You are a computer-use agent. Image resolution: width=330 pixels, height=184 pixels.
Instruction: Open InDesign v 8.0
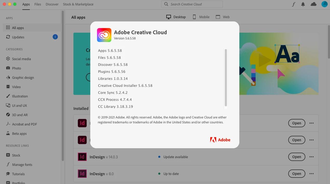[297, 174]
